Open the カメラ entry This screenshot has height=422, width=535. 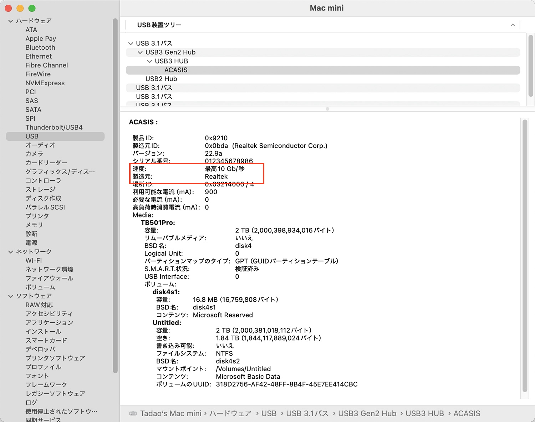[x=34, y=154]
